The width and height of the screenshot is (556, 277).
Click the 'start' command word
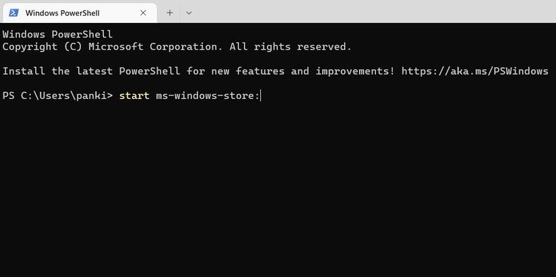[x=134, y=95]
